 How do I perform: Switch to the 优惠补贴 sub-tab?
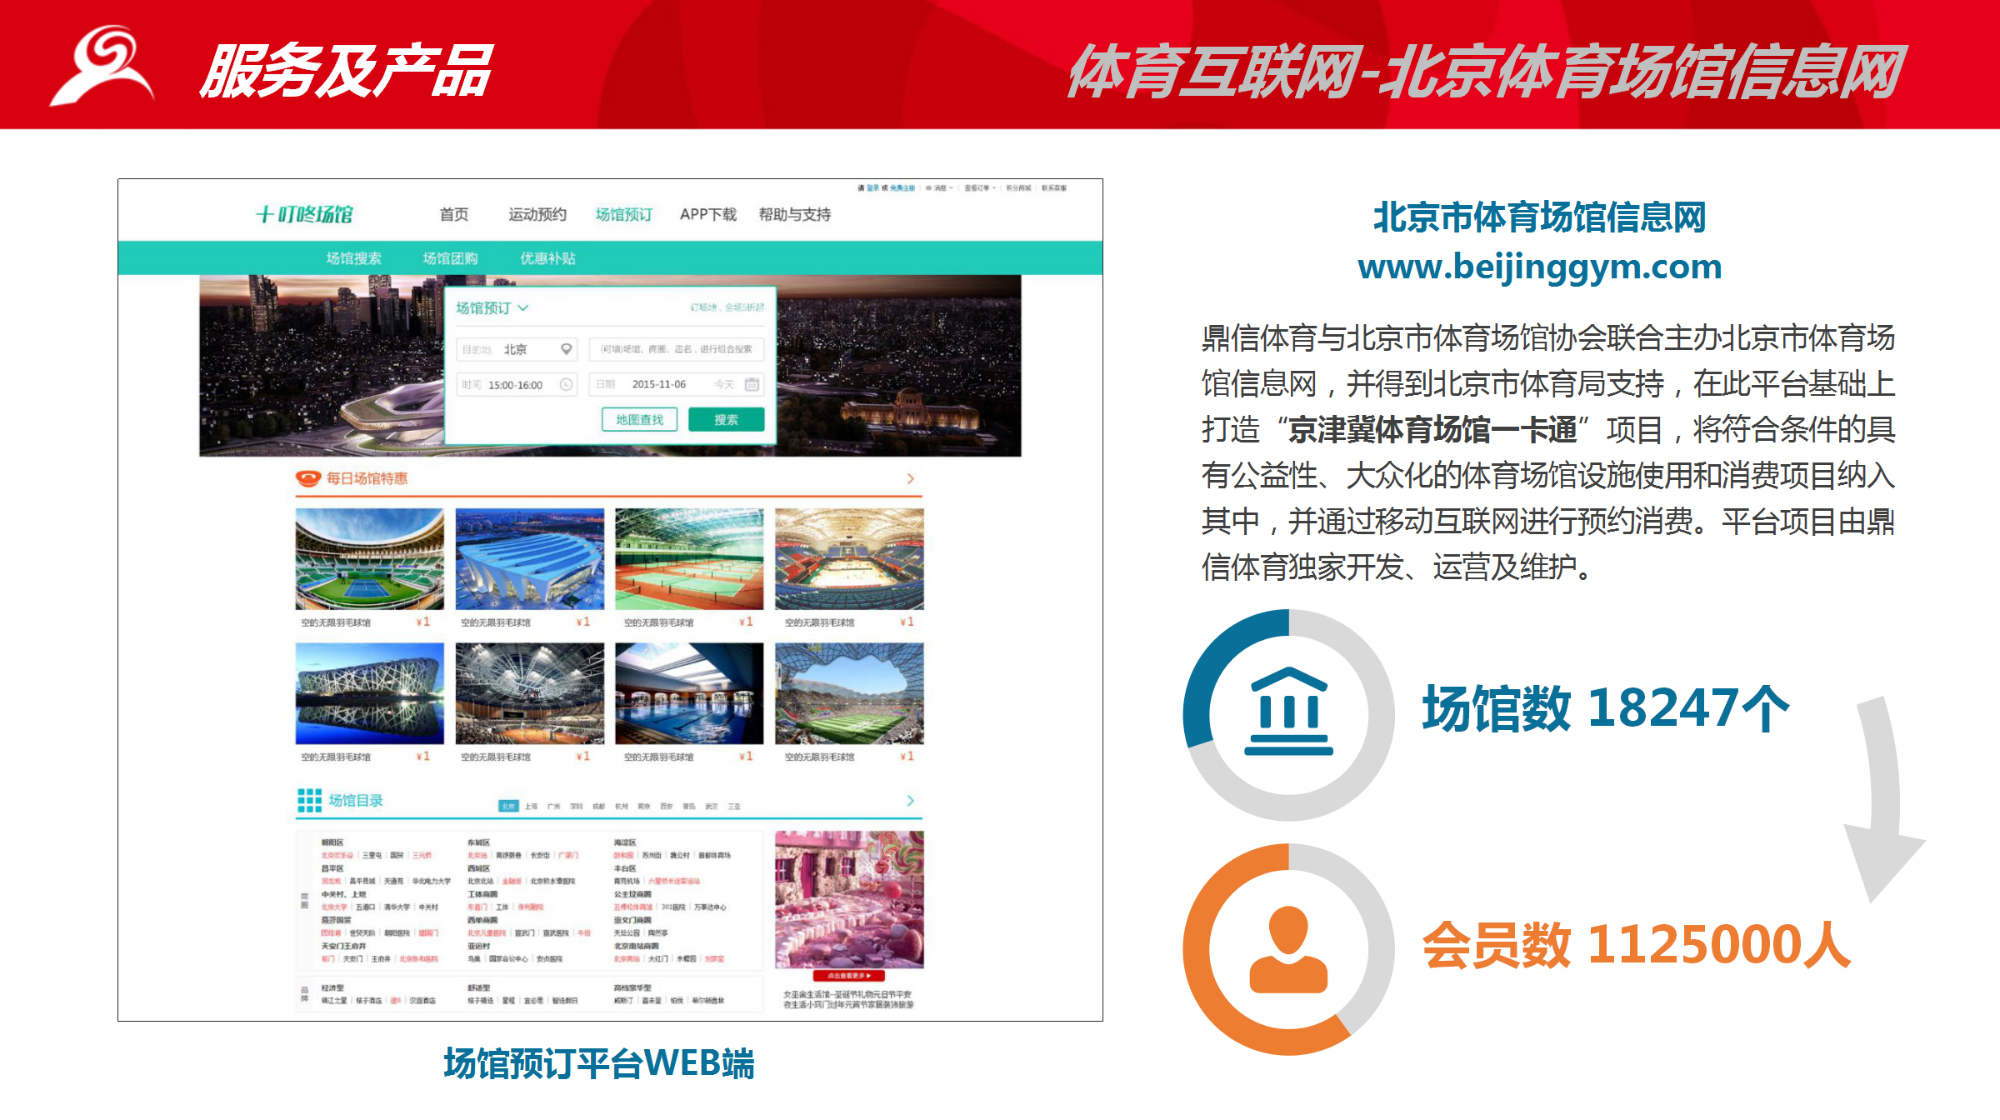click(x=547, y=258)
